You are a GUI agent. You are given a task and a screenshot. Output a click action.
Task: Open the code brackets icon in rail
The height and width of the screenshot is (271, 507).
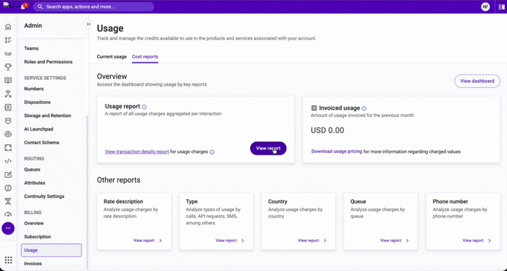click(8, 161)
